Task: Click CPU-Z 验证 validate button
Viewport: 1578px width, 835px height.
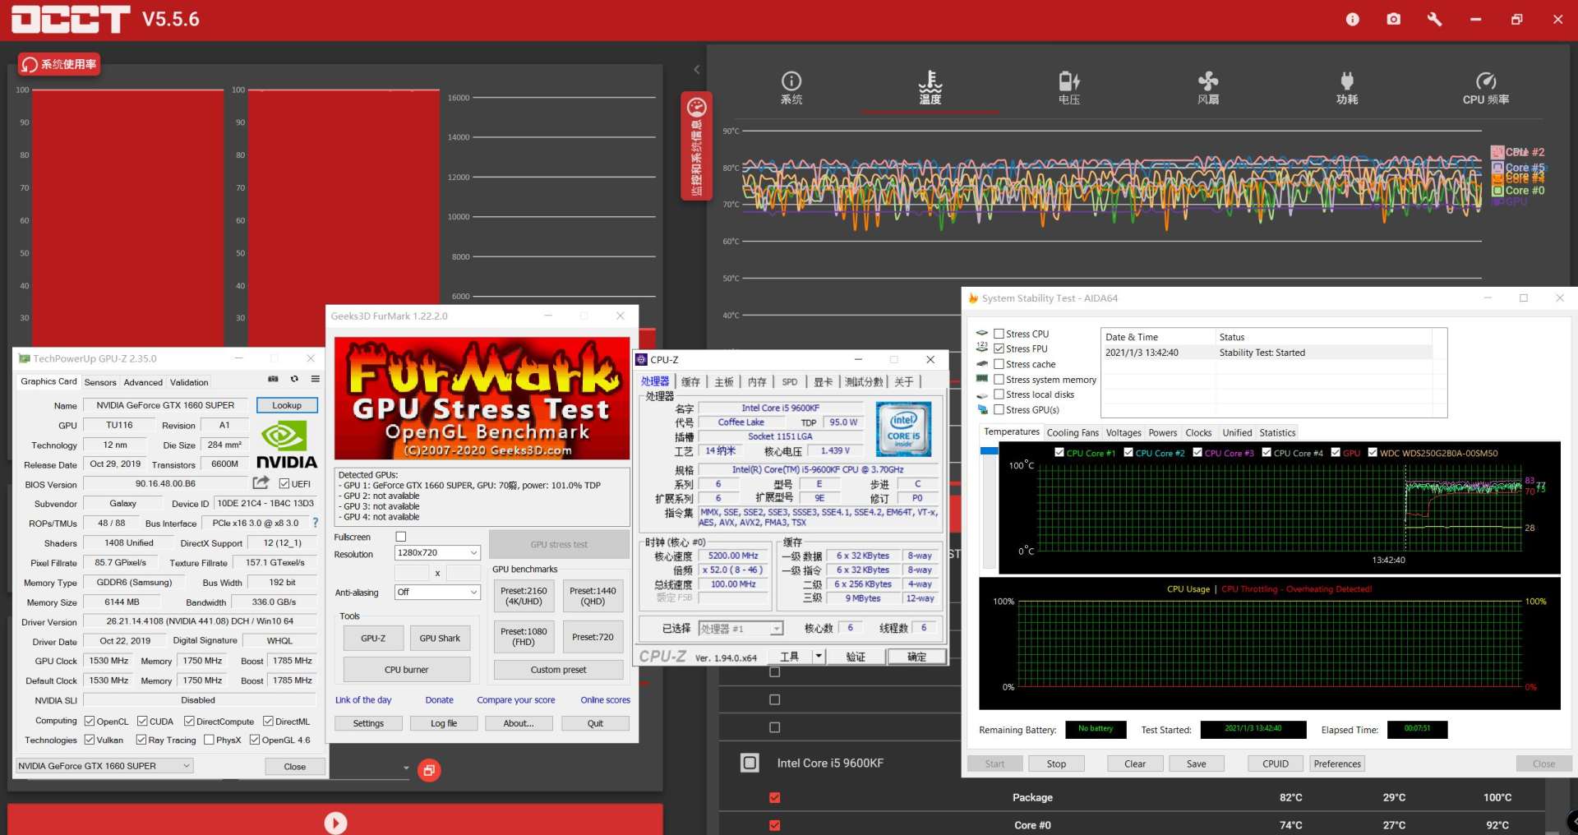Action: 856,656
